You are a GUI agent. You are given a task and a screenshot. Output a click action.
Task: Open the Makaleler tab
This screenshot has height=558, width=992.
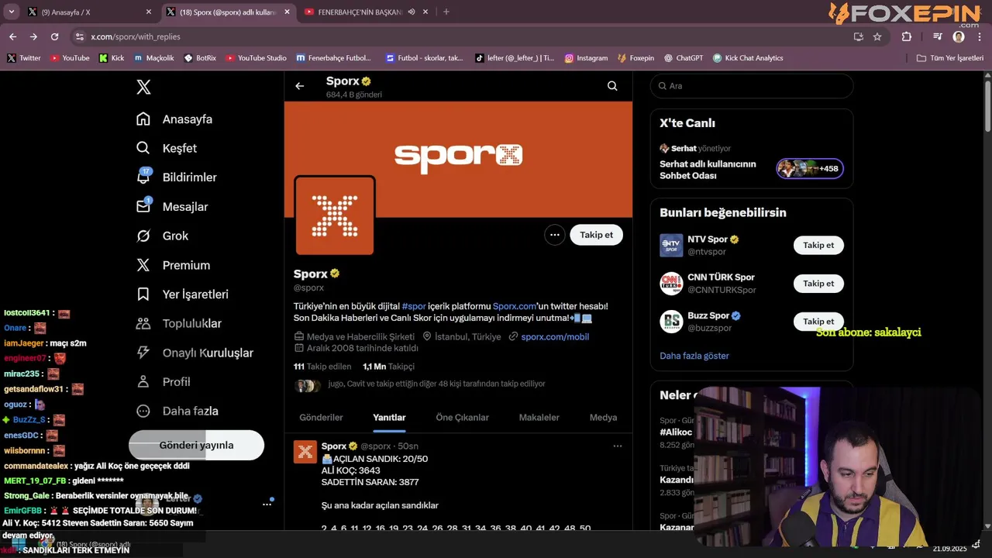(539, 417)
